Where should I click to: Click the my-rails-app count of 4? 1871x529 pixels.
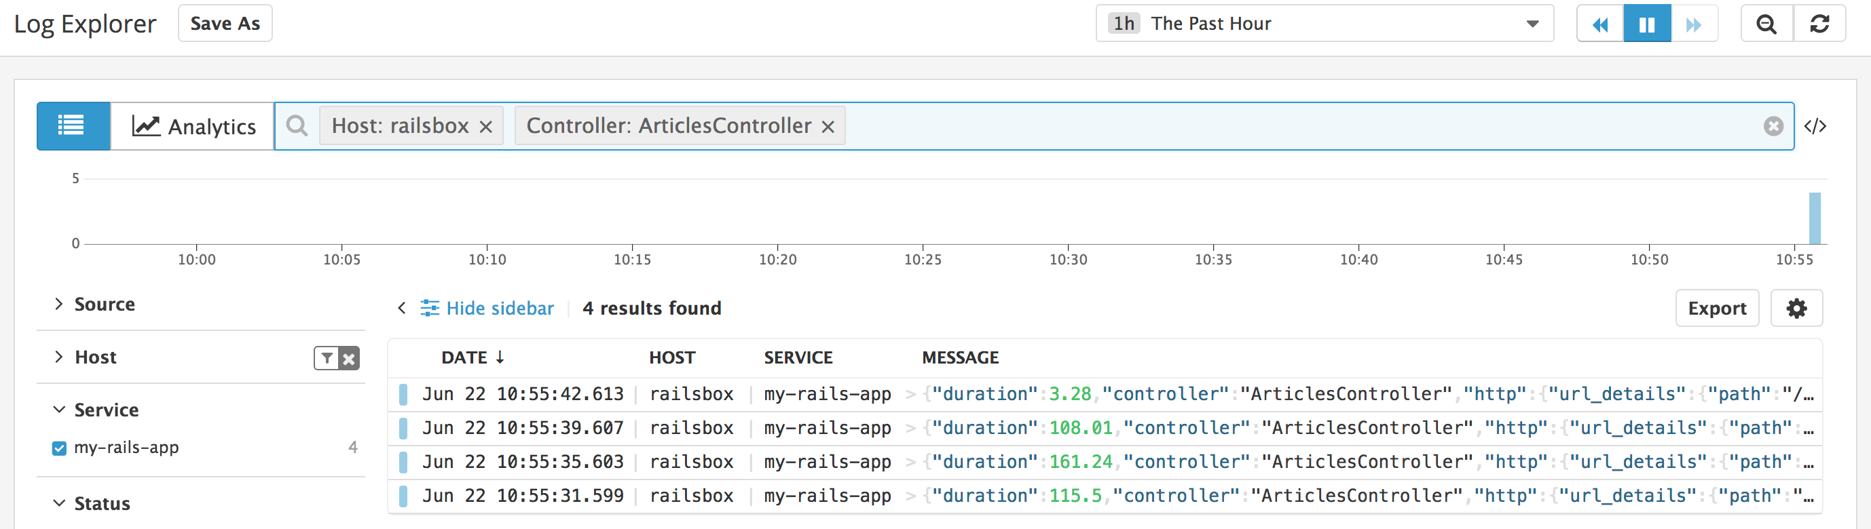353,447
